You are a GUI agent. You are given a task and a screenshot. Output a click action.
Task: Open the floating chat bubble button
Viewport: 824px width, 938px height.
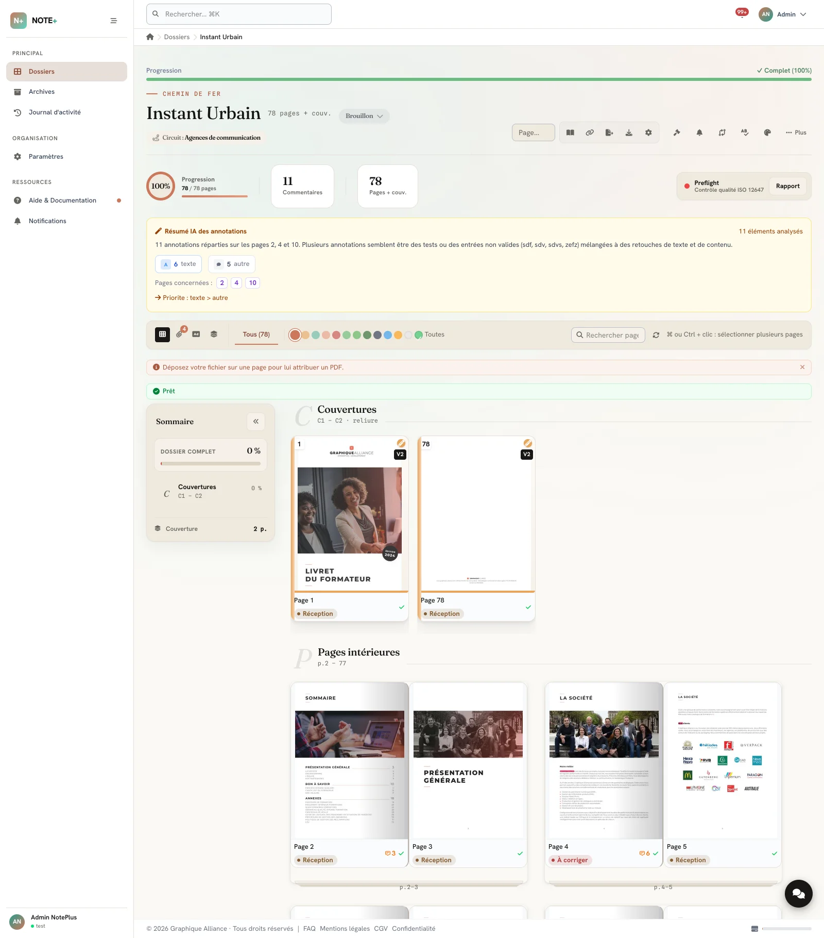point(798,894)
